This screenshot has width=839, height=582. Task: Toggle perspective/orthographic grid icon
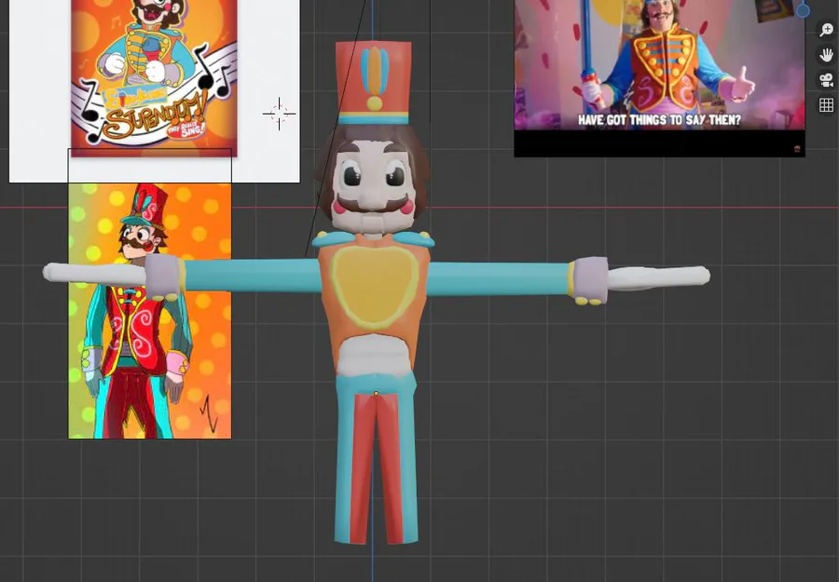826,105
